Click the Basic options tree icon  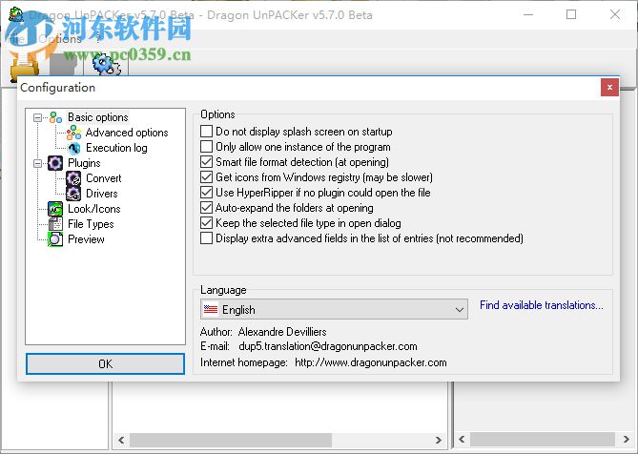(x=55, y=117)
